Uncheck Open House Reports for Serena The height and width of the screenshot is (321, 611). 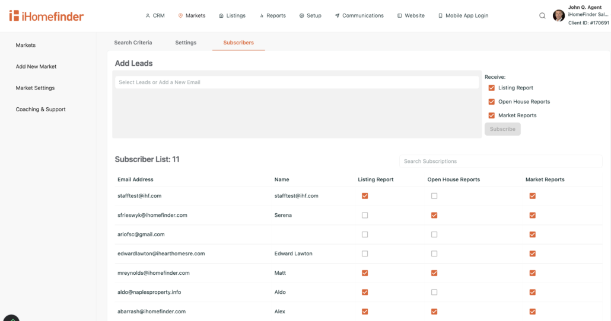434,215
